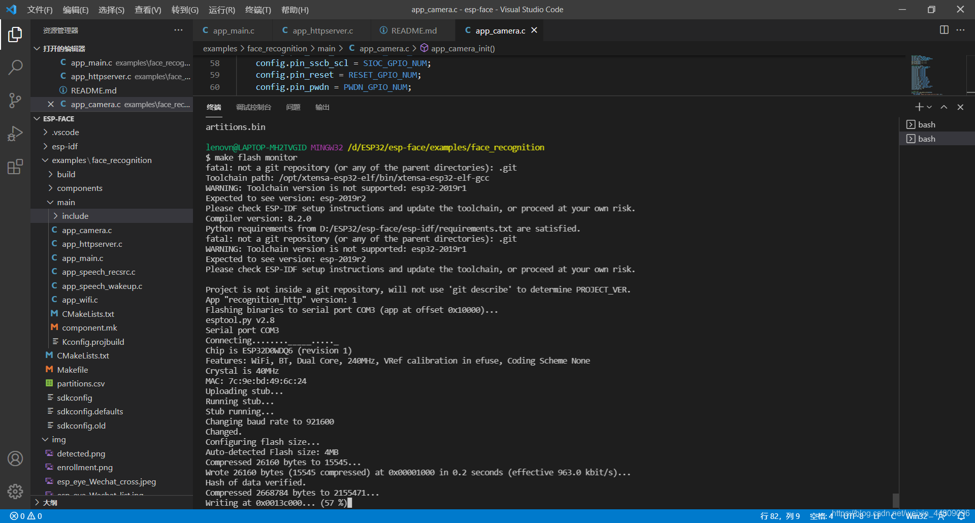This screenshot has height=523, width=975.
Task: Click line and column status indicator
Action: [x=779, y=516]
